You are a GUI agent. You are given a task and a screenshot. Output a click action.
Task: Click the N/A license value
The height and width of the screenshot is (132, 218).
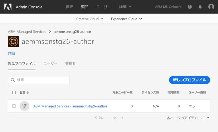click(x=156, y=106)
